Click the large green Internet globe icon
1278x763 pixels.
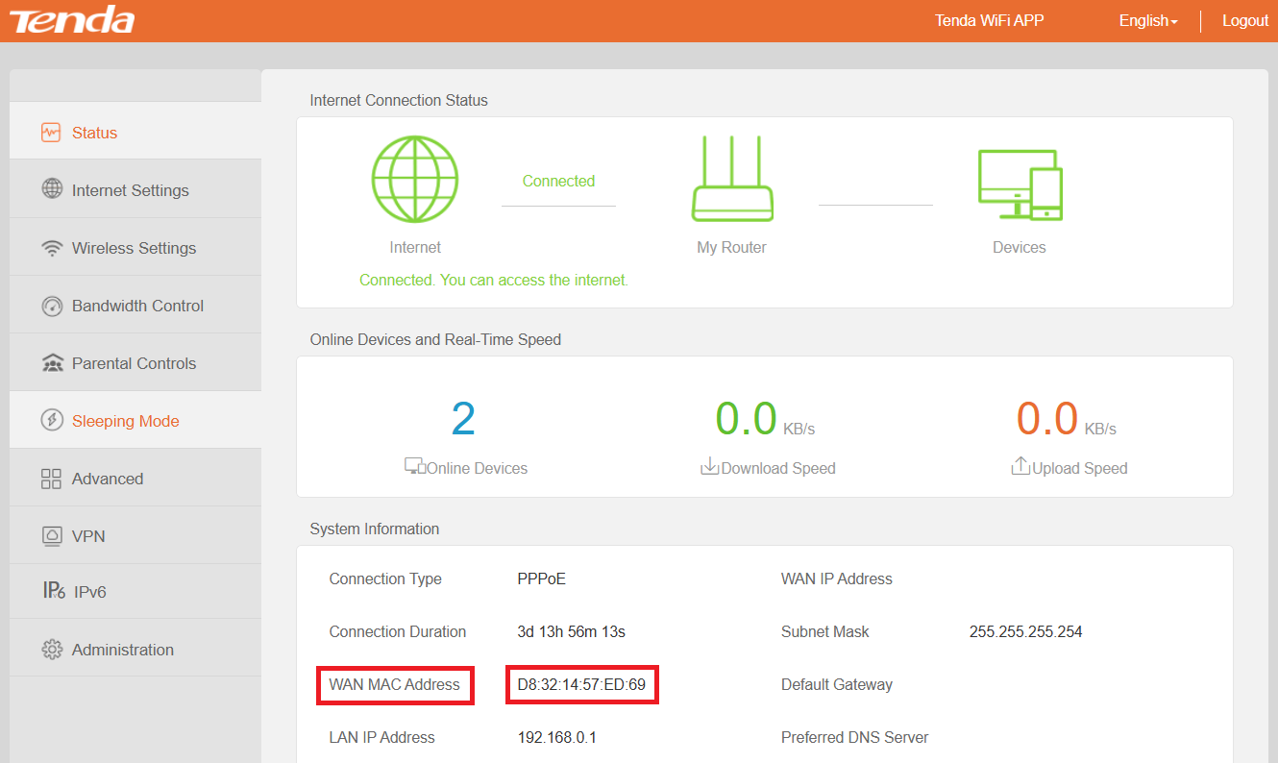[415, 180]
